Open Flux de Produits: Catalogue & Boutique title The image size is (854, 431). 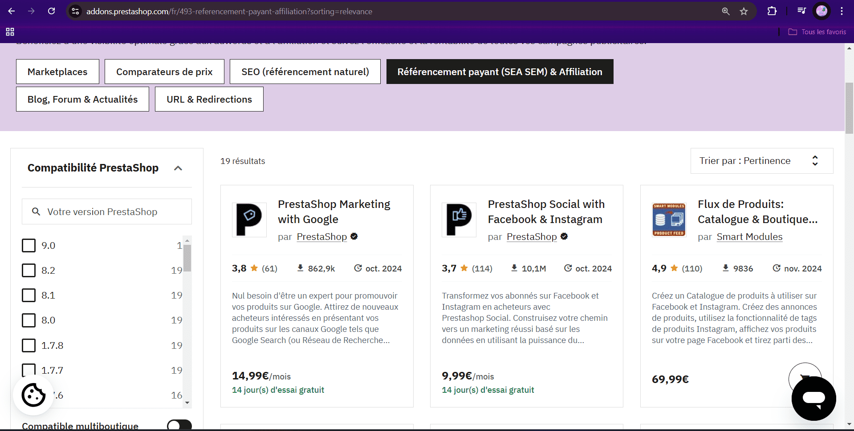point(757,212)
